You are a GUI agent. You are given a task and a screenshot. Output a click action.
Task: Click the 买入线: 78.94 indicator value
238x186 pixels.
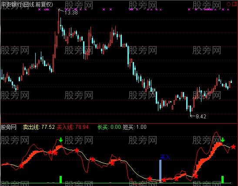pos(73,127)
